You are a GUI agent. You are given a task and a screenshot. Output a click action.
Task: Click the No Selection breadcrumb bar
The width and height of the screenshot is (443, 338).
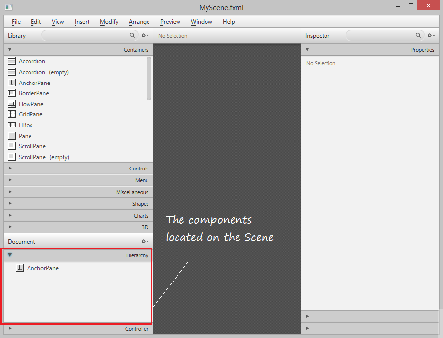[227, 36]
